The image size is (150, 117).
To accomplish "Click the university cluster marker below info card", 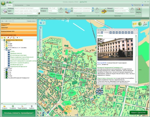I will [99, 91].
